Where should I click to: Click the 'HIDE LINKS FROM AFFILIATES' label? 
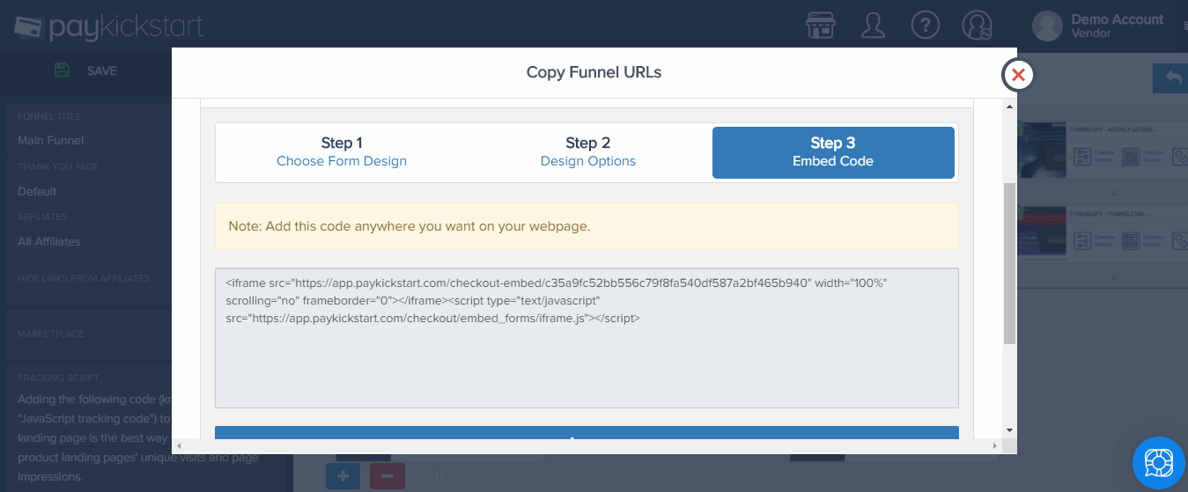[84, 278]
